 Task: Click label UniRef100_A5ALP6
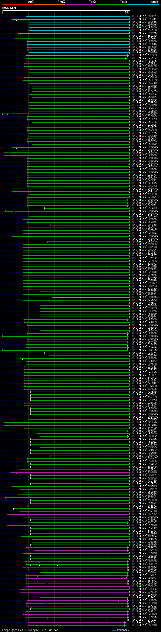(x=144, y=61)
